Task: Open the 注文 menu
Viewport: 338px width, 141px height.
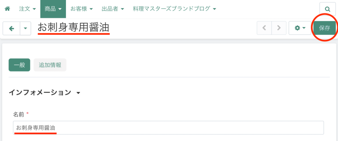Action: [x=28, y=9]
